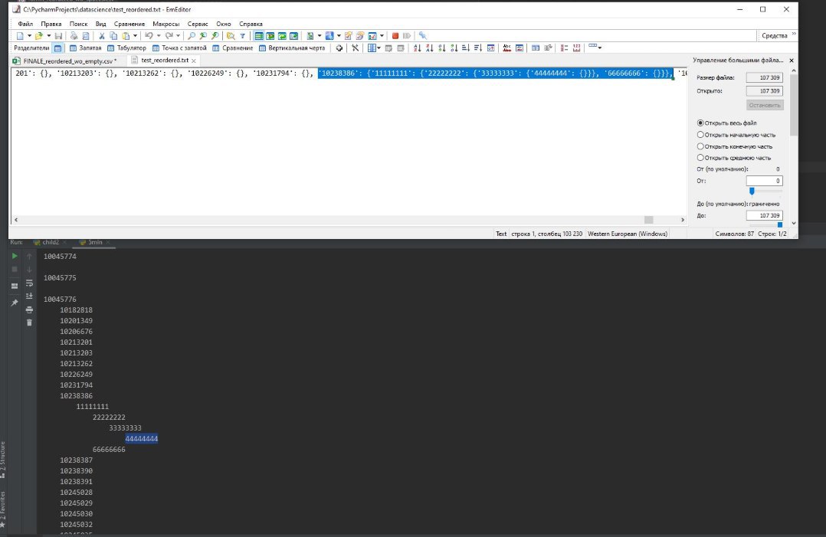
Task: Open dropdown arrow next to Paste icon
Action: [135, 36]
